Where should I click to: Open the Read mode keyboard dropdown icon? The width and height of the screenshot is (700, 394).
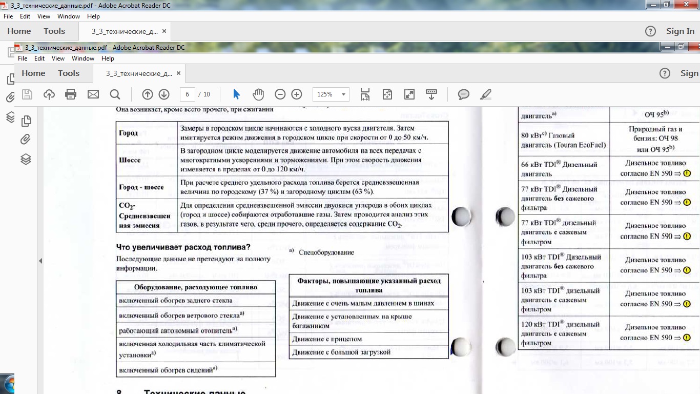pyautogui.click(x=431, y=94)
